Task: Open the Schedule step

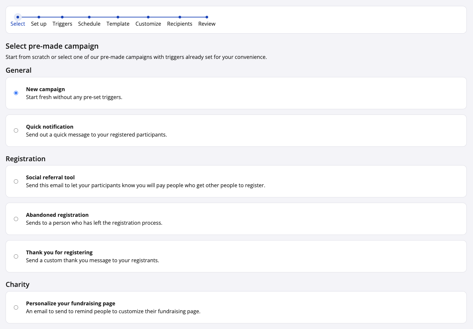Action: 89,20
